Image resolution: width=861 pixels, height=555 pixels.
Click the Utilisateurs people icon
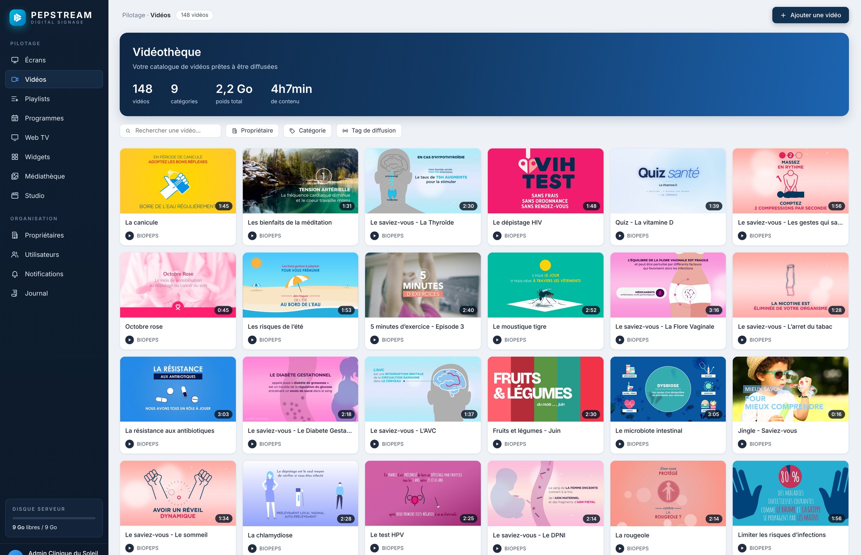click(x=15, y=255)
